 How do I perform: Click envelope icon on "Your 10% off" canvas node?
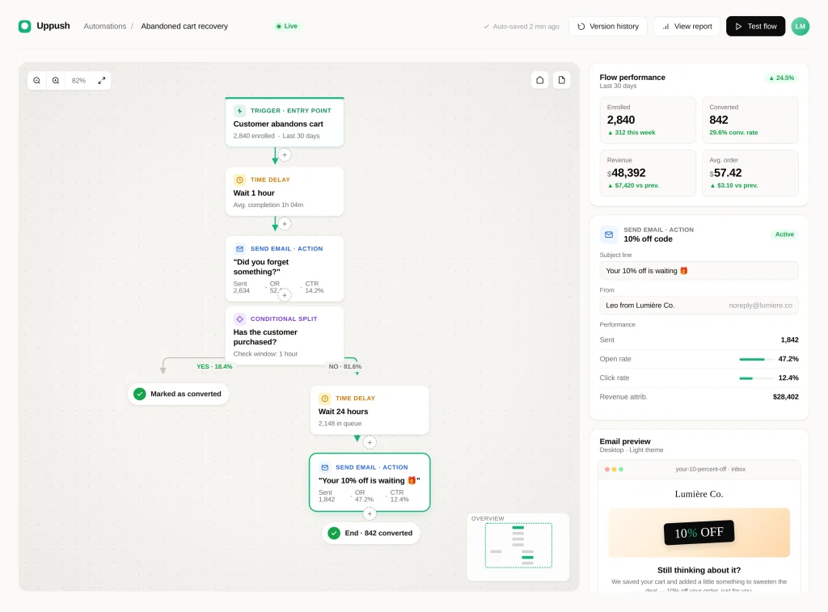325,467
